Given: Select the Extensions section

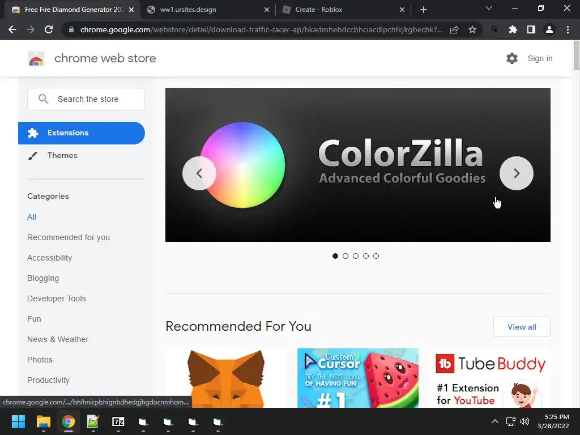Looking at the screenshot, I should click(82, 133).
